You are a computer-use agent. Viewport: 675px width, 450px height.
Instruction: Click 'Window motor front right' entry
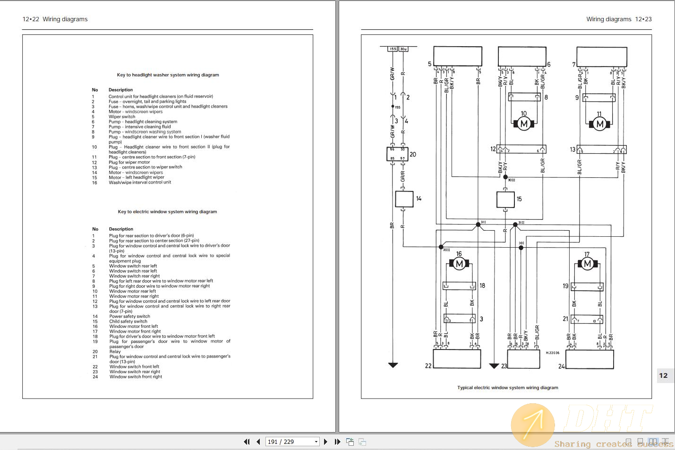[135, 332]
